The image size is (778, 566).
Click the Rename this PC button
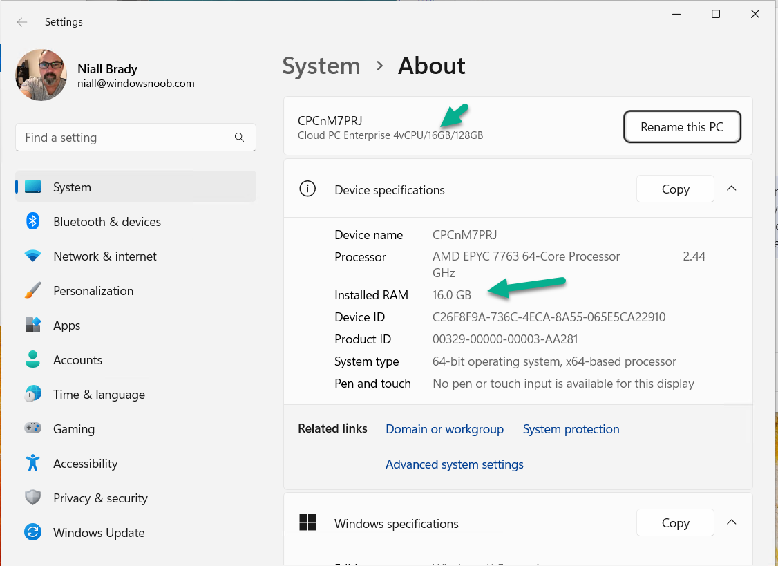pyautogui.click(x=682, y=126)
